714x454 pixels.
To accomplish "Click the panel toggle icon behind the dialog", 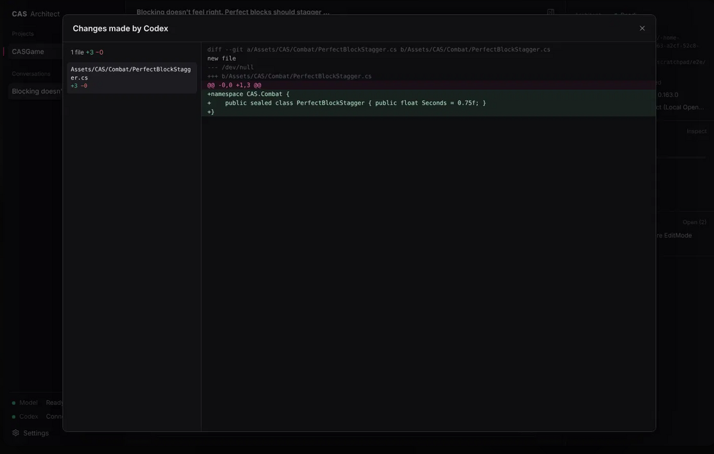I will point(550,12).
